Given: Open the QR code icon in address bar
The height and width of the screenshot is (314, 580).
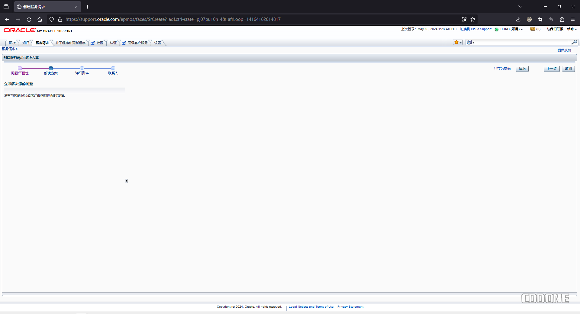Looking at the screenshot, I should 464,19.
